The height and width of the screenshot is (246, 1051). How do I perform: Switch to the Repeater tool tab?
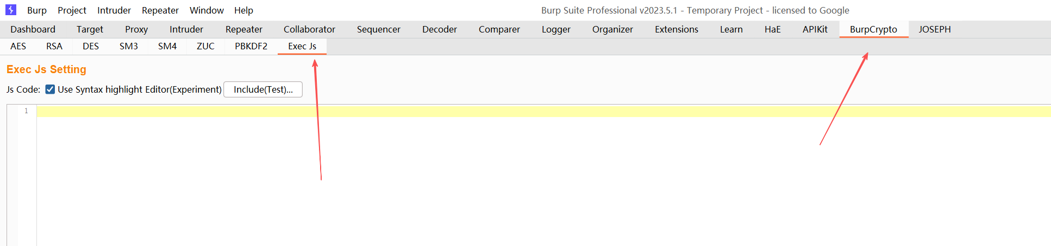tap(244, 29)
